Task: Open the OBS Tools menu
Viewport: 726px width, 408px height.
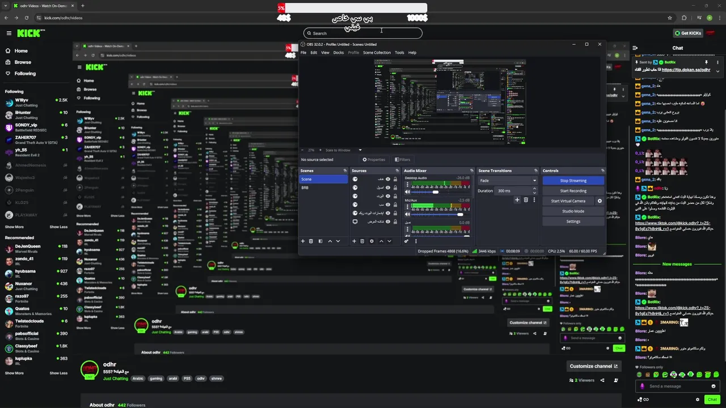Action: click(x=399, y=53)
